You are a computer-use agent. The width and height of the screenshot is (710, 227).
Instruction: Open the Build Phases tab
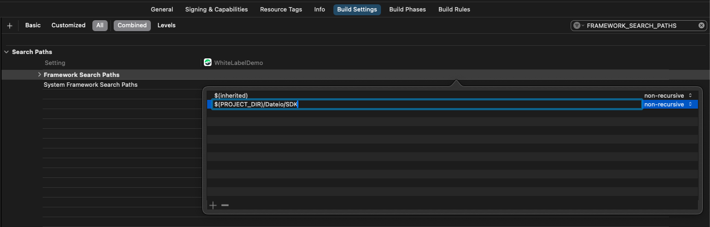coord(407,9)
